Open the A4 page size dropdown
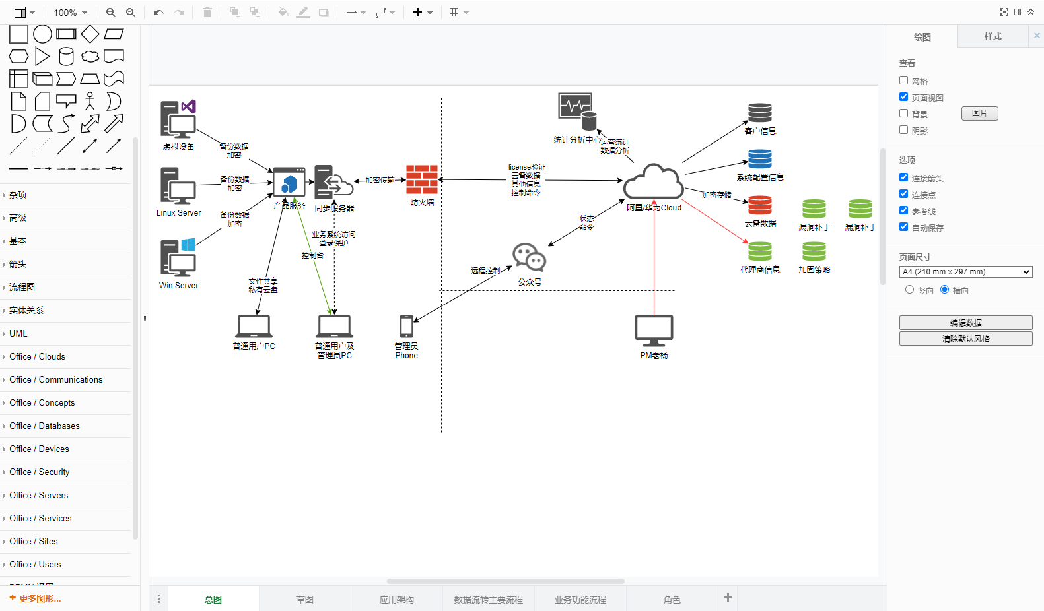 965,272
